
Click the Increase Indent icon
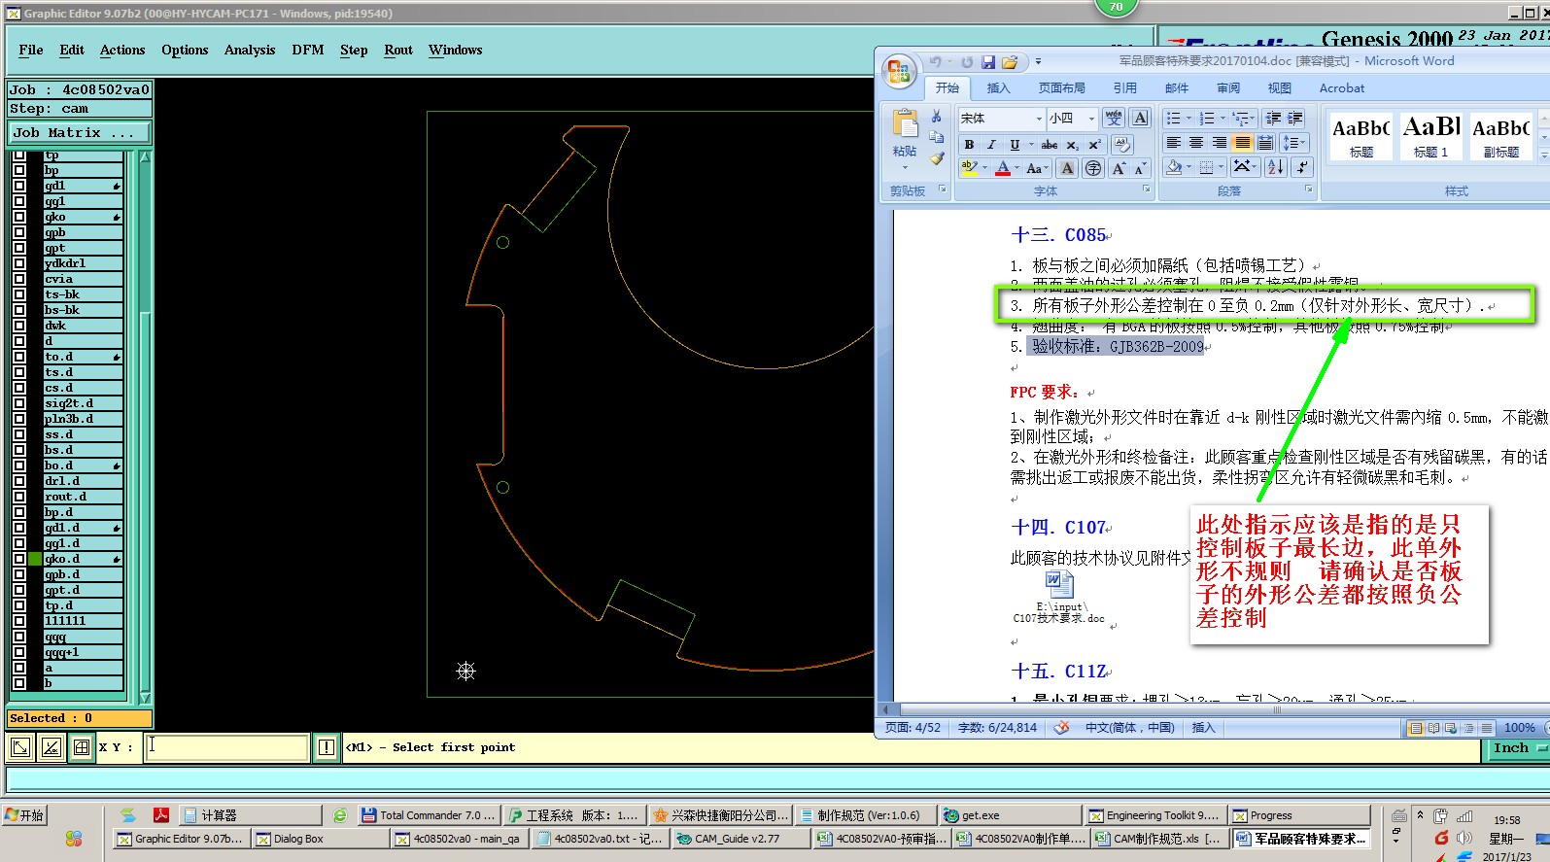(x=1295, y=118)
